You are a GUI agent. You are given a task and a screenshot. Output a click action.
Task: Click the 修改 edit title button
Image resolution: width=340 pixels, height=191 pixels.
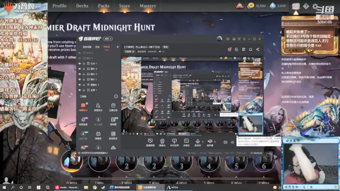166,47
